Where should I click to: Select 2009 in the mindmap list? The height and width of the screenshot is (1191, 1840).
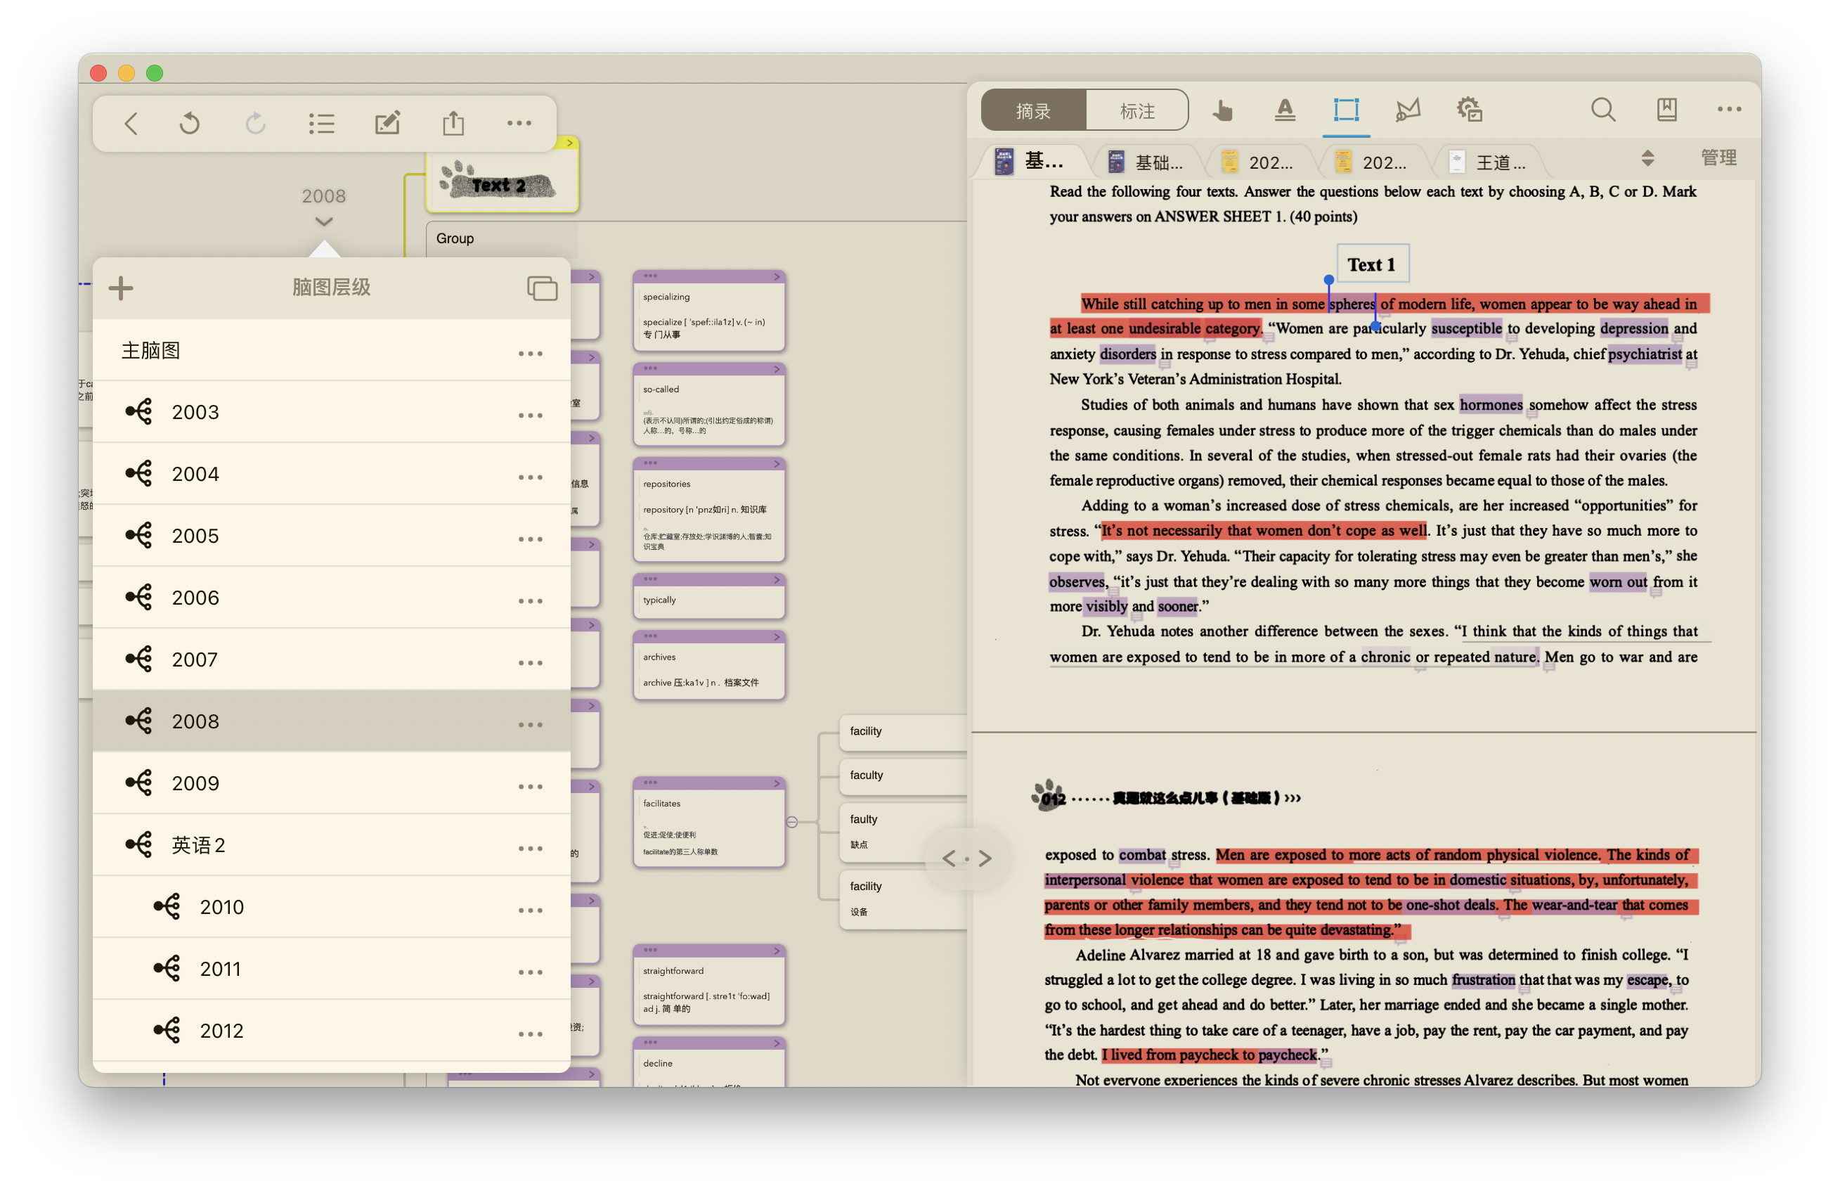(195, 783)
